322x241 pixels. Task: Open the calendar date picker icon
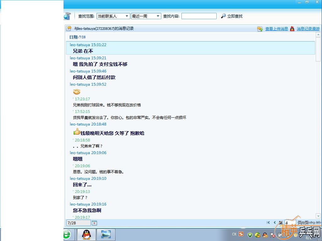point(94,223)
